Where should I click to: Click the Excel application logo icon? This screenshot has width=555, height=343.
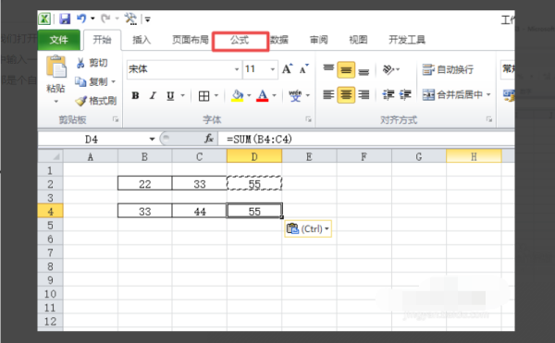(x=44, y=18)
